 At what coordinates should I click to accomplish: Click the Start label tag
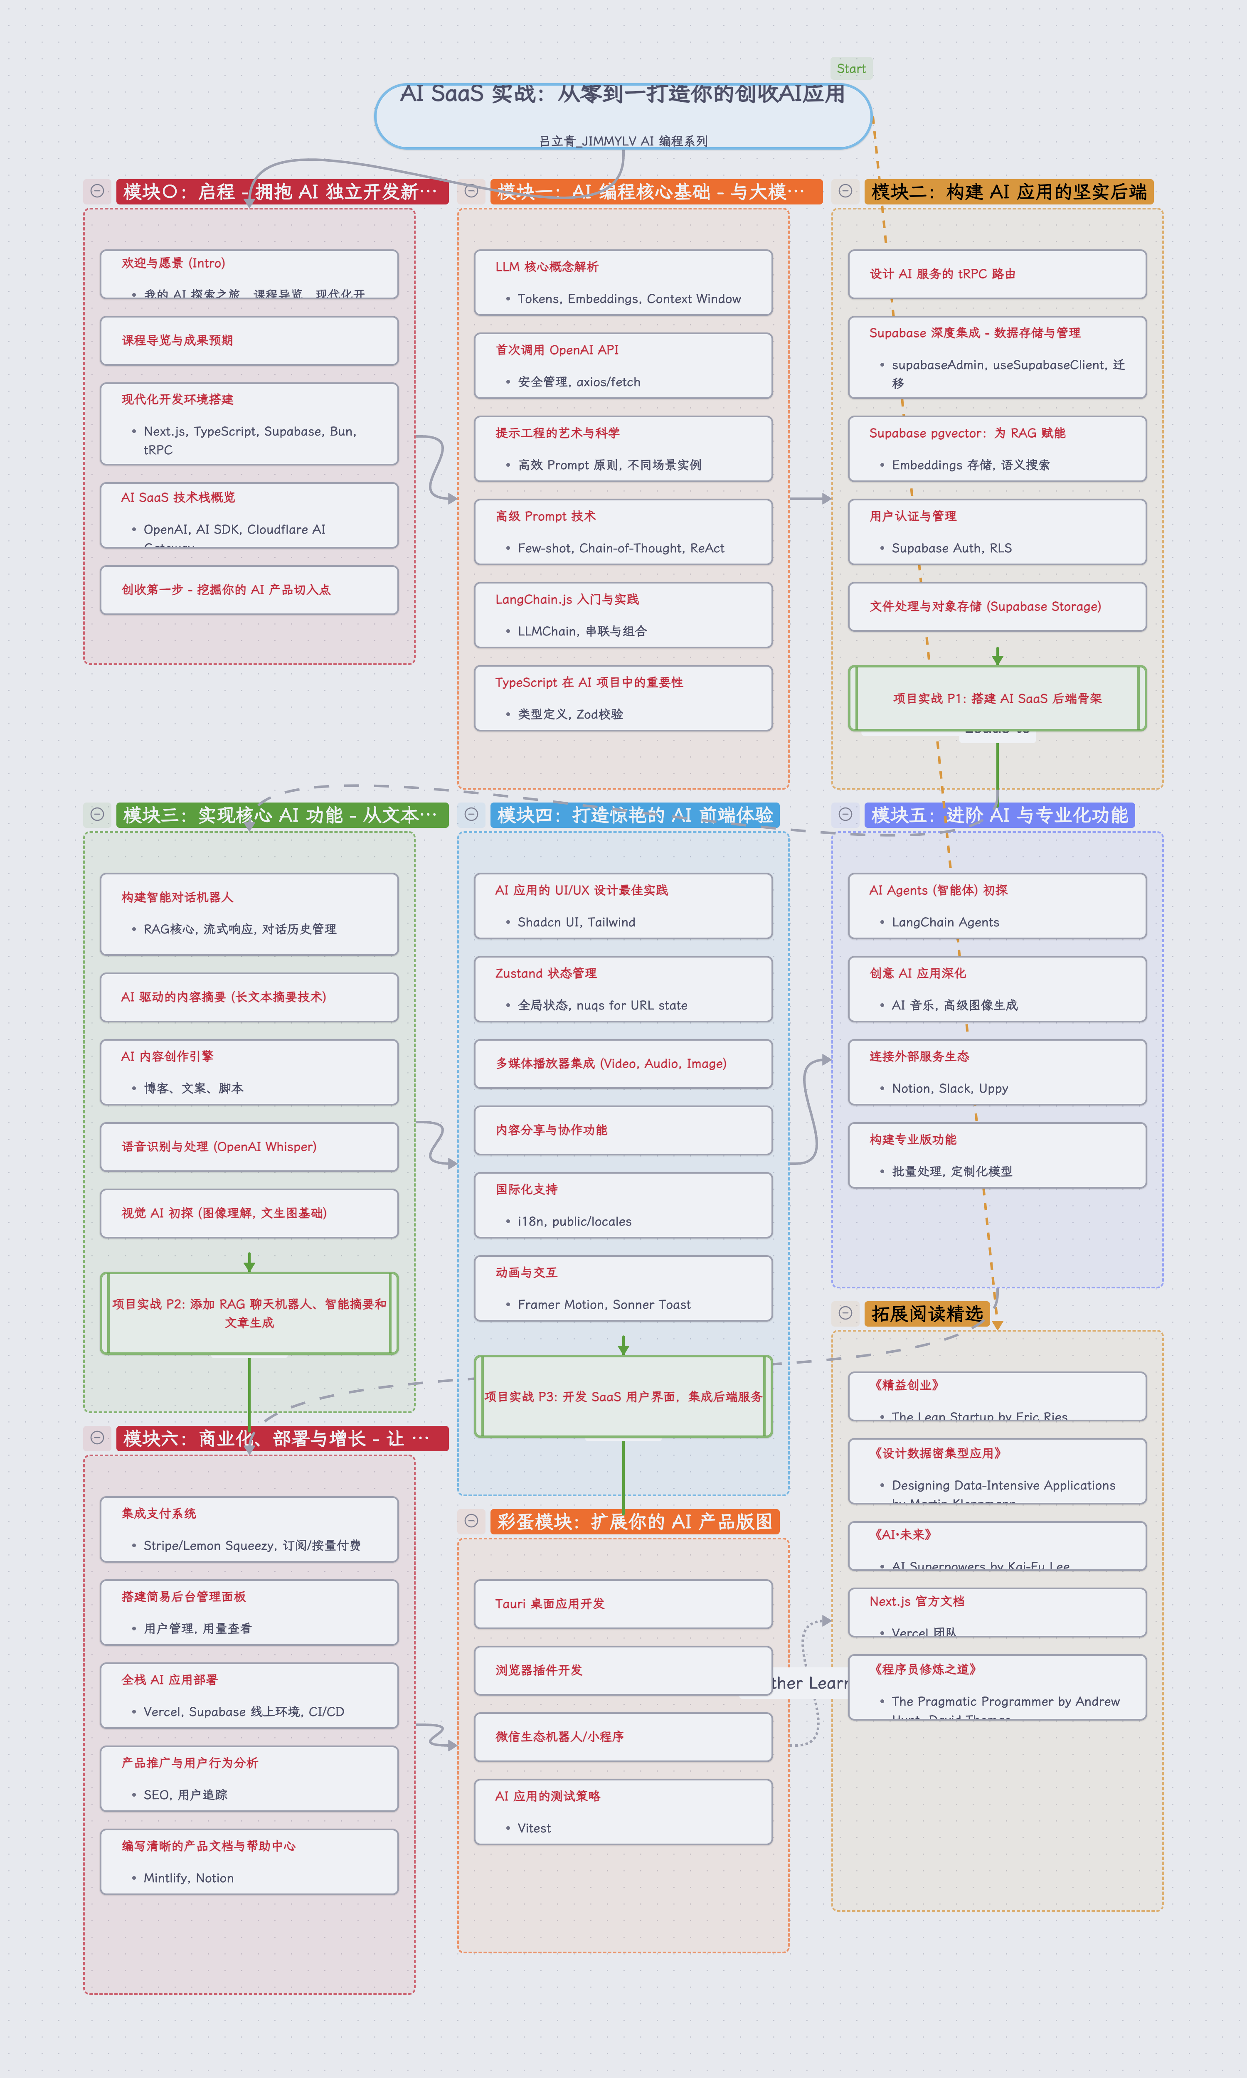850,69
